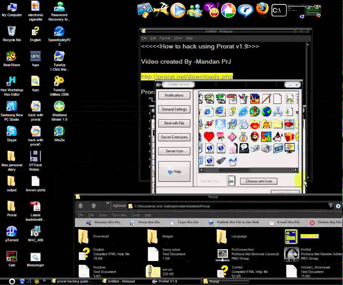Launch command prompt from top dock
The image size is (343, 285).
tap(279, 10)
